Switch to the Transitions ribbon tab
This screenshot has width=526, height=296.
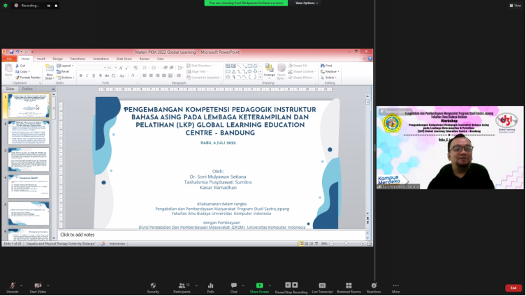click(x=78, y=59)
